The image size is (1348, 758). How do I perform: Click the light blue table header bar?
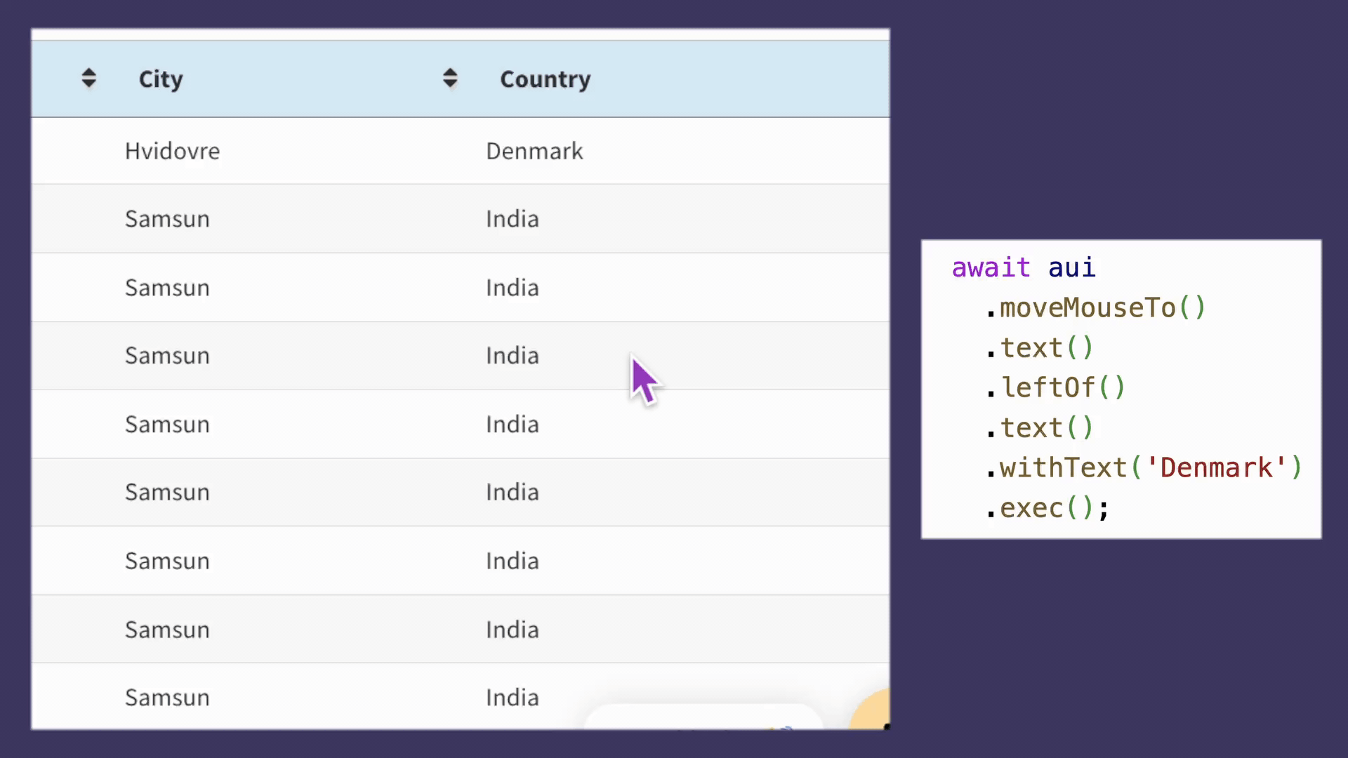[x=460, y=78]
